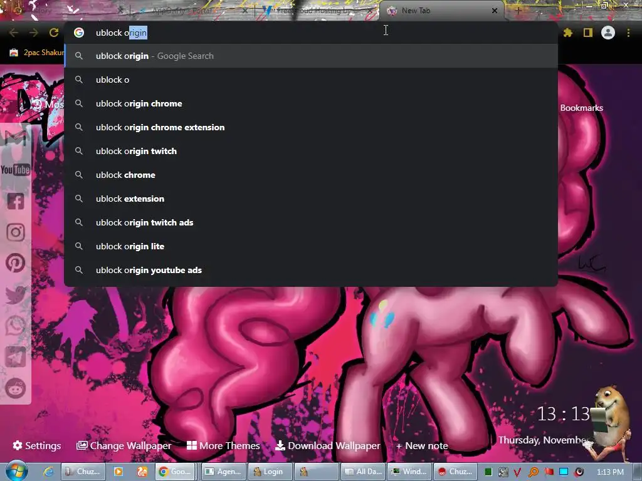Viewport: 642px width, 481px height.
Task: Click the green square tray icon
Action: pos(488,472)
